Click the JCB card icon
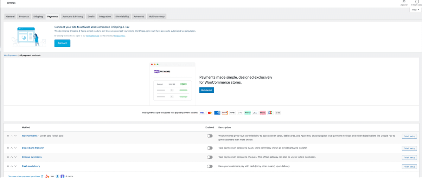The width and height of the screenshot is (422, 178). point(270,113)
